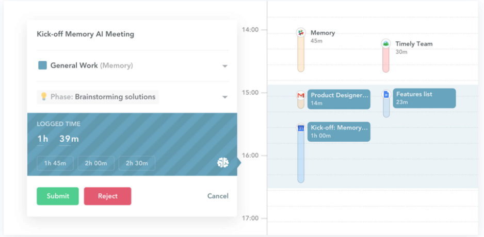
Task: Choose the 2h 30m quick duration
Action: click(137, 163)
